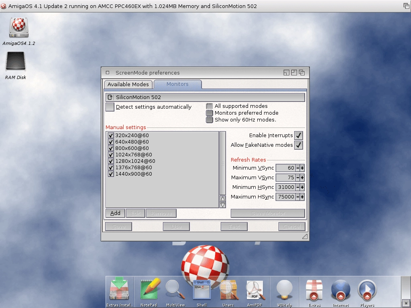Decrease Maximum VSync with minus button

pos(298,178)
